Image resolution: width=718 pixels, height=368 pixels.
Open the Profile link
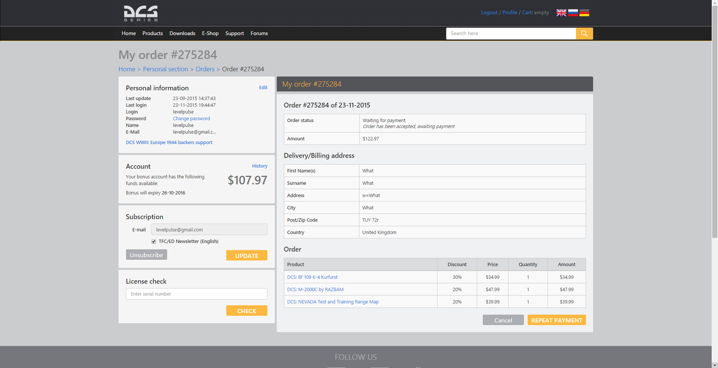510,12
